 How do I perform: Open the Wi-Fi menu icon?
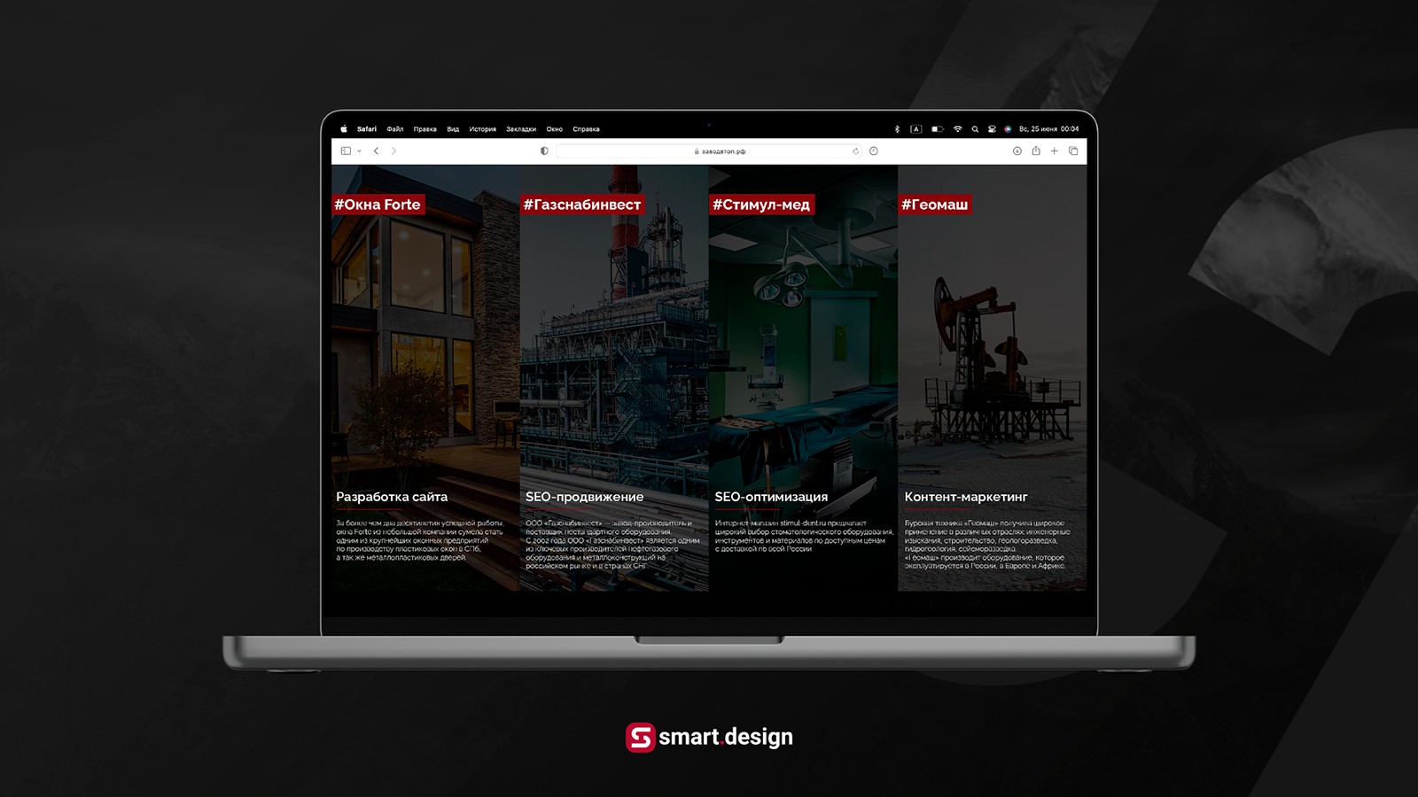tap(958, 129)
